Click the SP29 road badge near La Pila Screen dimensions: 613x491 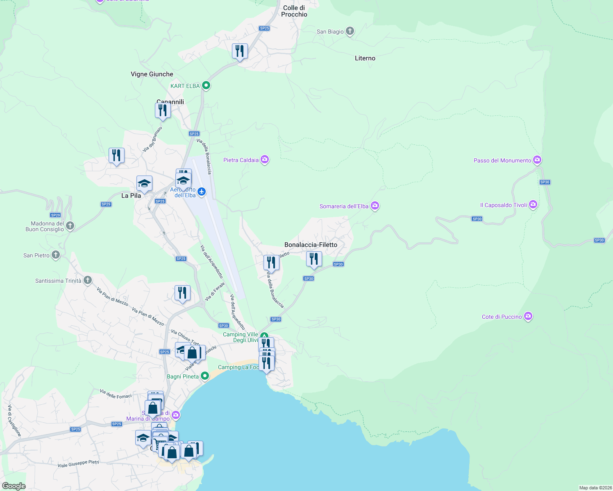click(106, 204)
